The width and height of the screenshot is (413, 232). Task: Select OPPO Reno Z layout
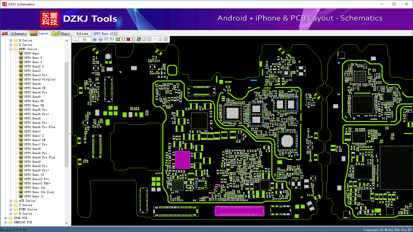(x=33, y=58)
